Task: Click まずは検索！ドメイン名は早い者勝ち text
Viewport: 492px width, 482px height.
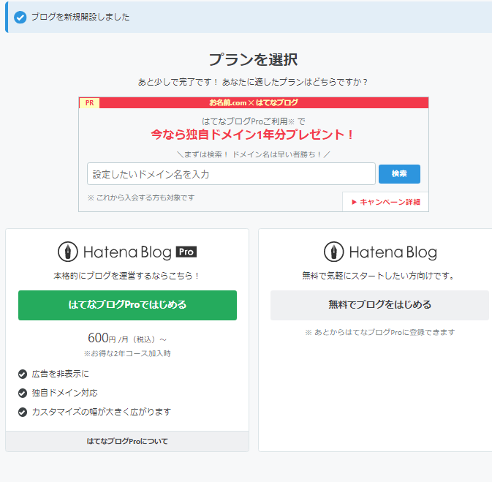Action: 253,154
